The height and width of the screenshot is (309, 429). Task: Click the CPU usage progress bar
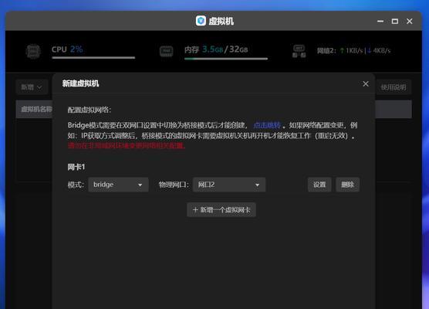tap(93, 58)
